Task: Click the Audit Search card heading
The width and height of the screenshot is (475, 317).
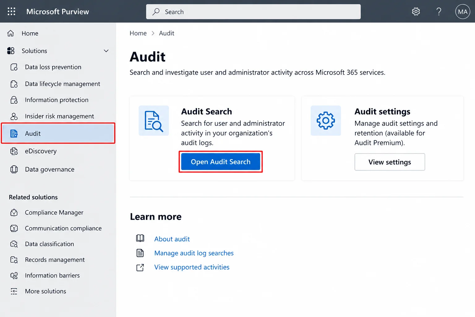Action: 207,111
